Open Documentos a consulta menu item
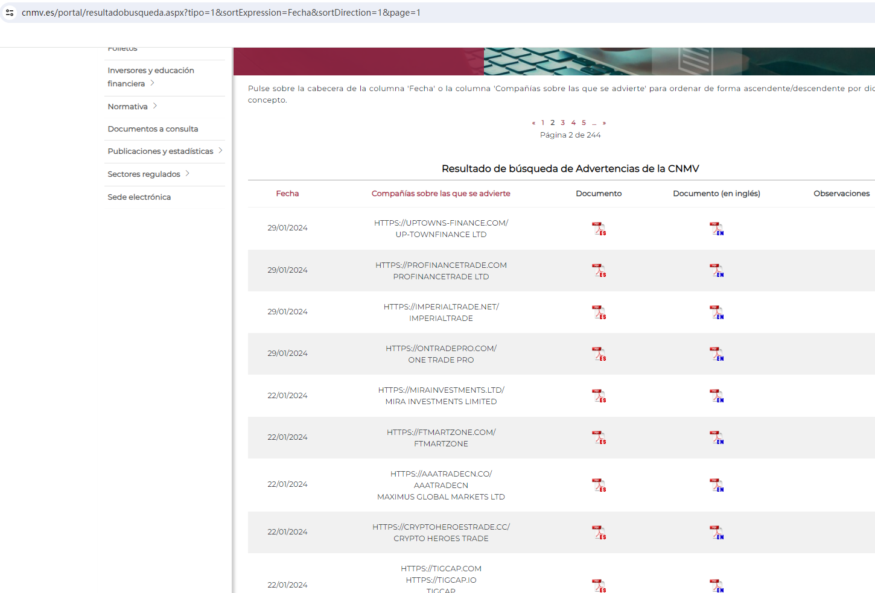 pos(153,129)
